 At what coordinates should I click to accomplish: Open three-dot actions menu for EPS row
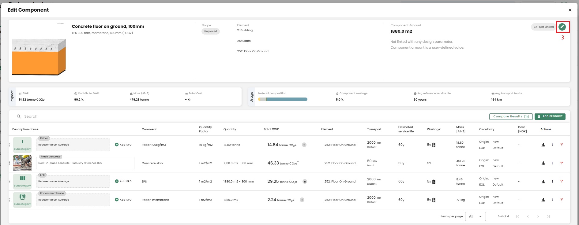tap(552, 182)
